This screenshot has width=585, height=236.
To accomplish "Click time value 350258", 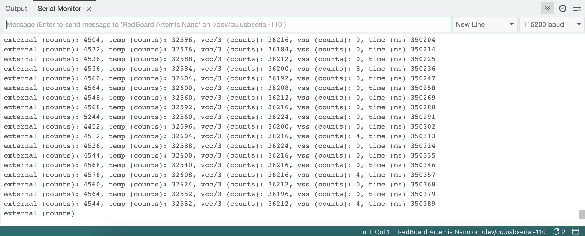I will 423,88.
